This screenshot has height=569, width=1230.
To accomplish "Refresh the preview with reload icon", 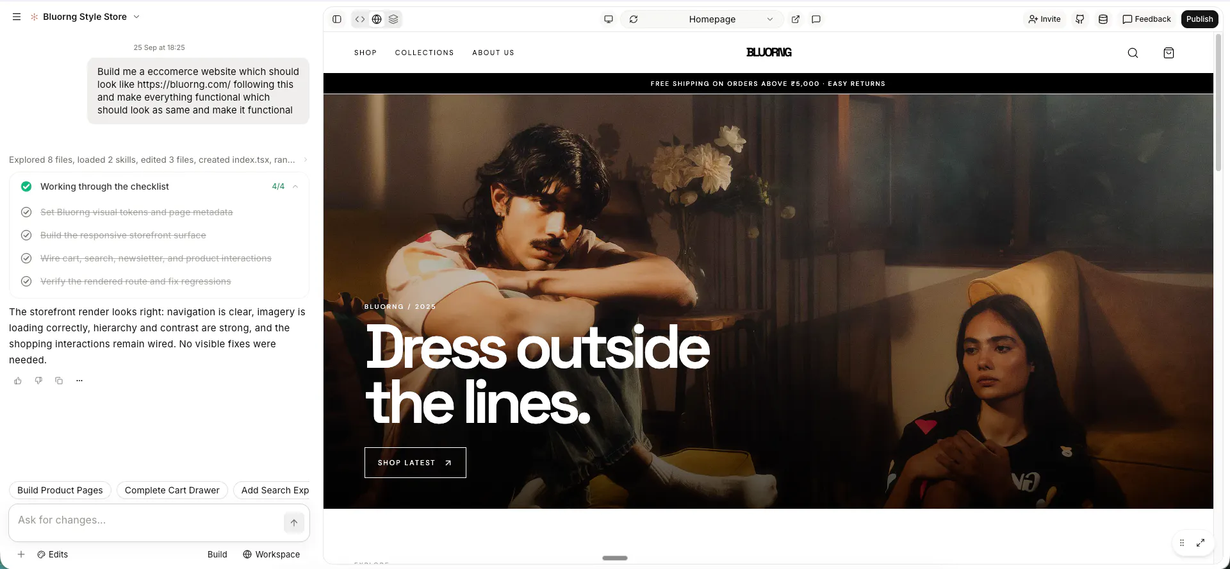I will 634,19.
